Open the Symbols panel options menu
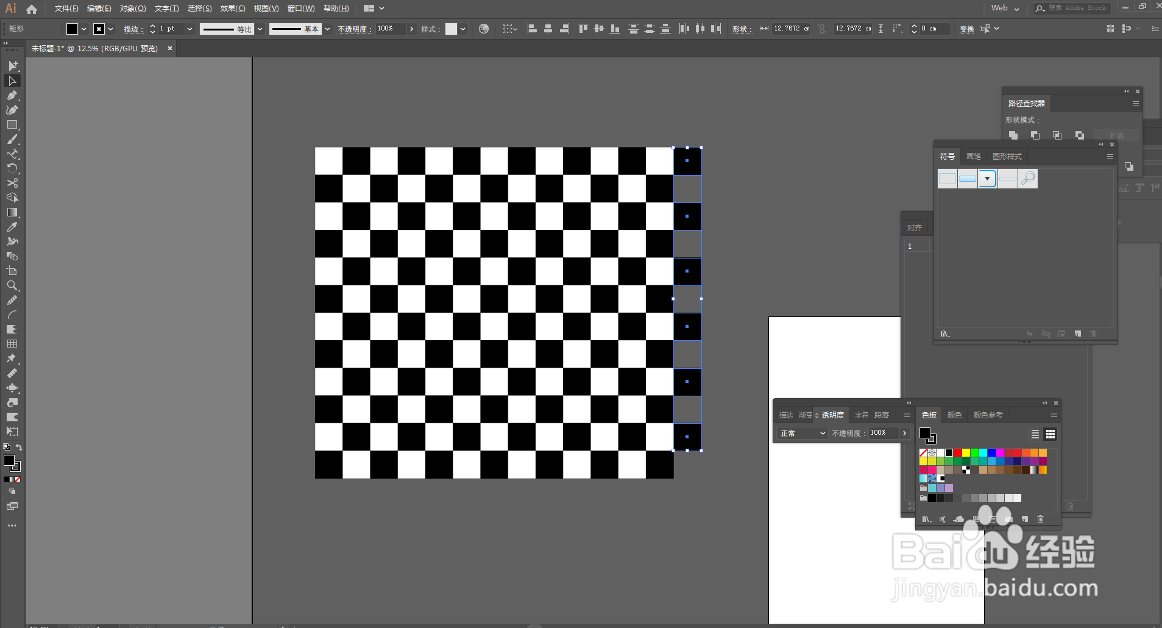Screen dimensions: 1162x628 point(1110,157)
